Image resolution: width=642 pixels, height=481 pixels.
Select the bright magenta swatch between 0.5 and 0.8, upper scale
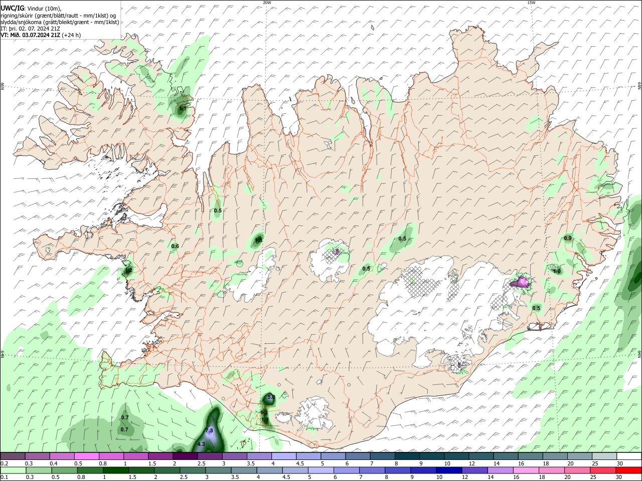point(87,456)
